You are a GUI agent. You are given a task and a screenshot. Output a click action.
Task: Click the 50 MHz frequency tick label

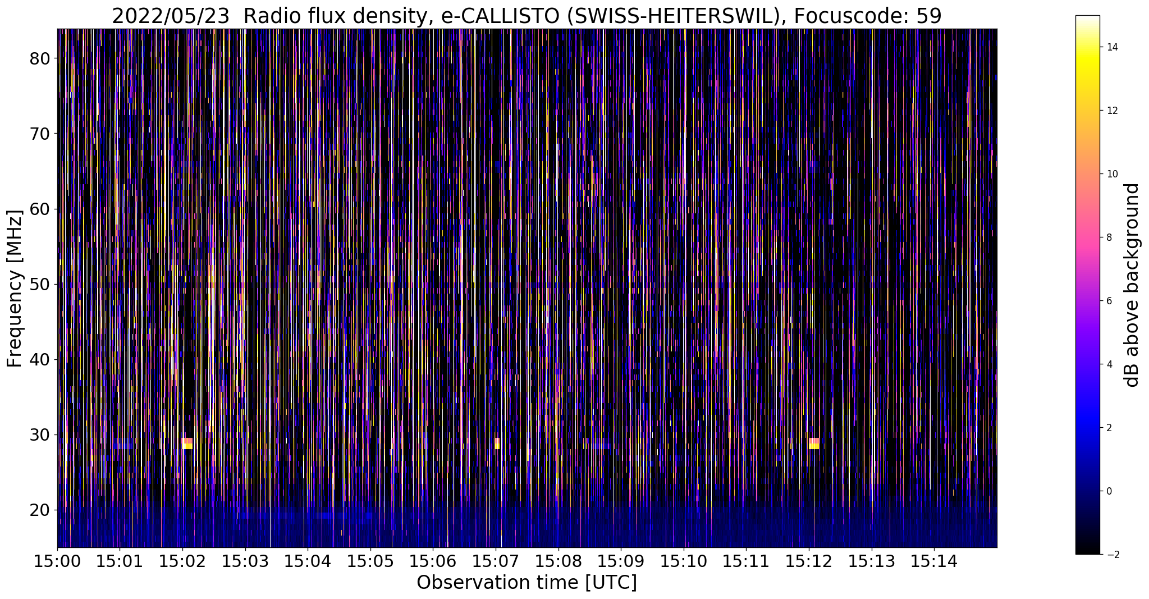click(40, 284)
